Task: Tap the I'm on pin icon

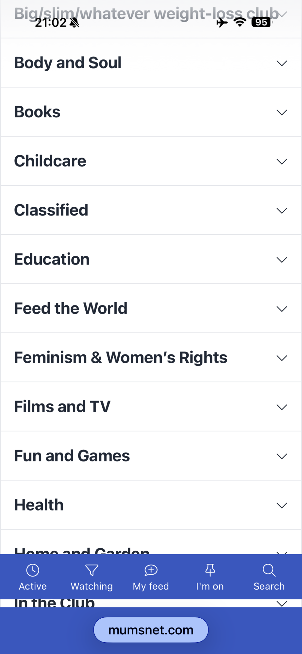Action: pos(210,570)
